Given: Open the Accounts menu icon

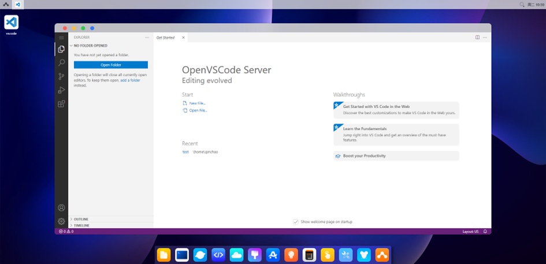Looking at the screenshot, I should (x=61, y=207).
